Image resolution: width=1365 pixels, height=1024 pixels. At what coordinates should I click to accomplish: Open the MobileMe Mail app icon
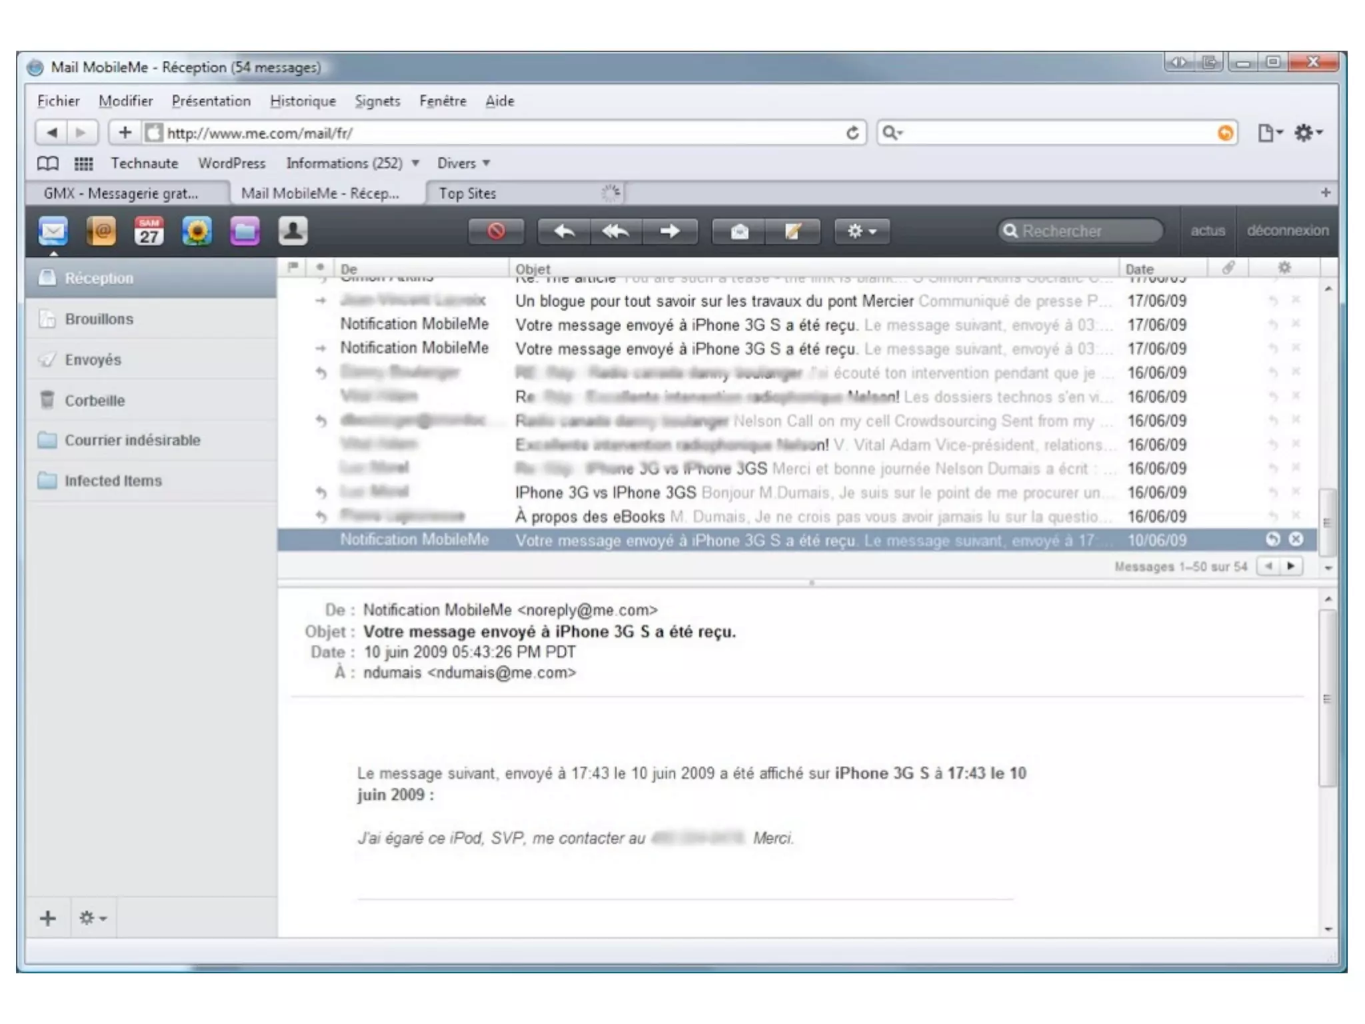(53, 231)
